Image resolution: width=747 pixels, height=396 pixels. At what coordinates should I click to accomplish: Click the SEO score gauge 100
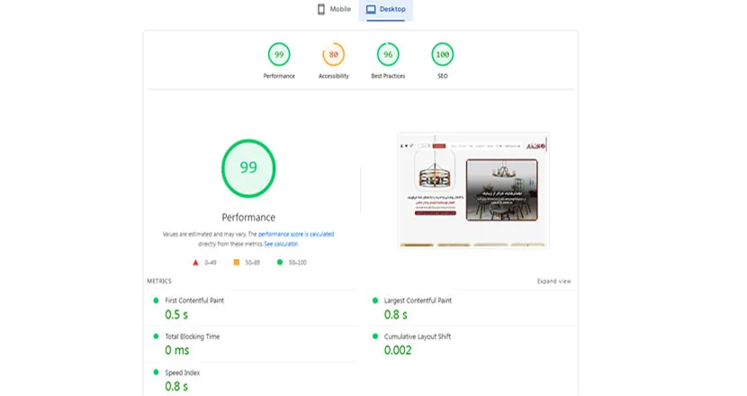[x=442, y=55]
